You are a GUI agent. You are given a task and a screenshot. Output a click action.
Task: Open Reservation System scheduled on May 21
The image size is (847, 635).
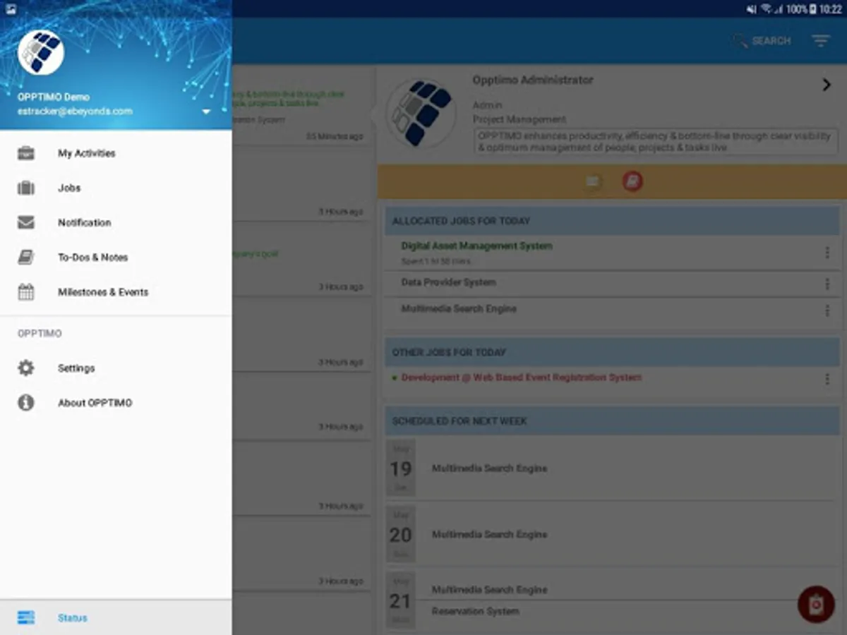(476, 612)
